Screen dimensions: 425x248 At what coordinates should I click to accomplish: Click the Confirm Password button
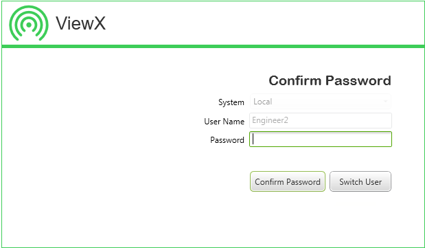(287, 181)
